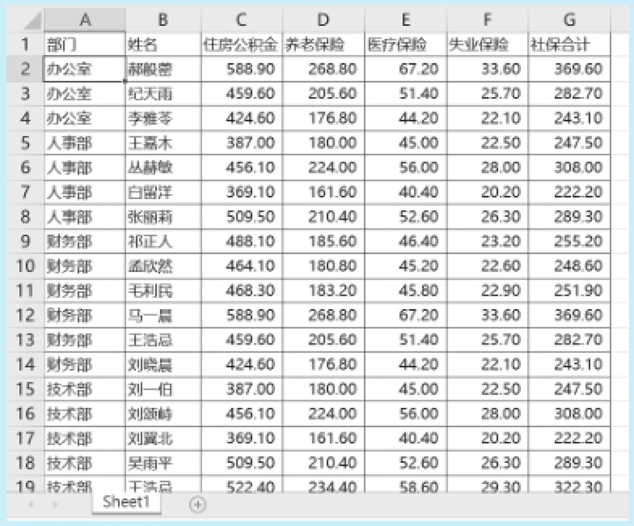Click 588.90 in row 2

point(242,69)
